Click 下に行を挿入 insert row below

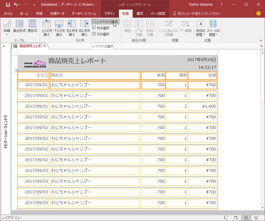coord(59,28)
